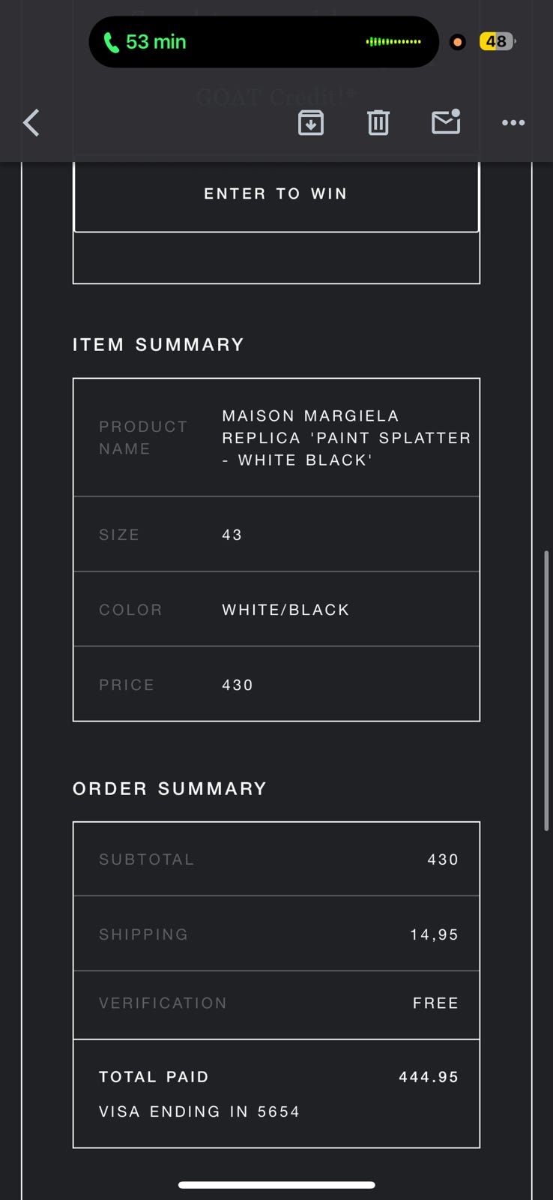
Task: Mark email as unread envelope icon
Action: point(446,121)
